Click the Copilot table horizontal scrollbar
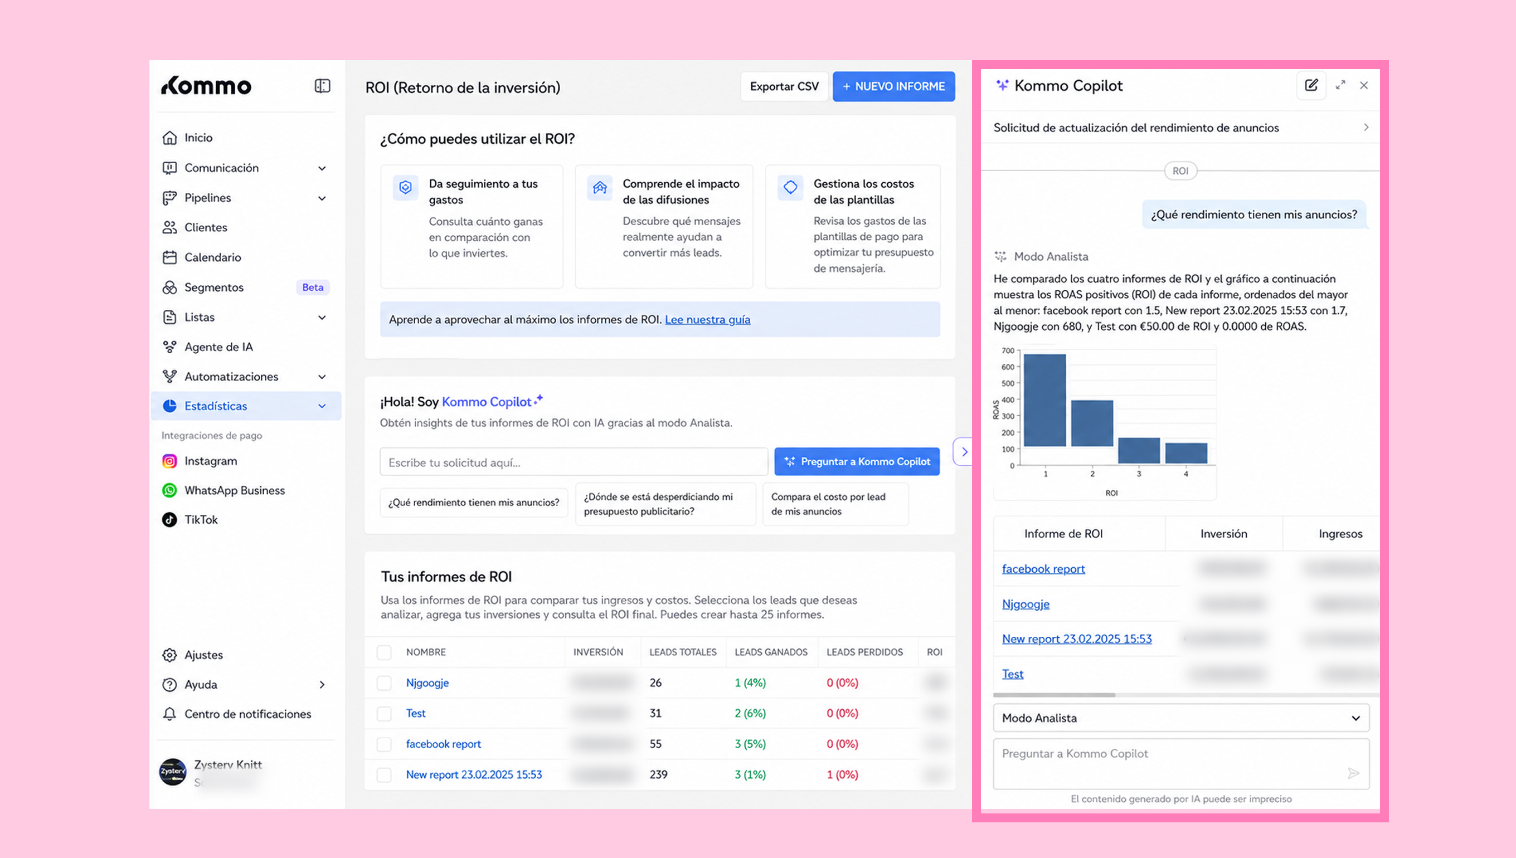The image size is (1516, 858). point(1055,695)
